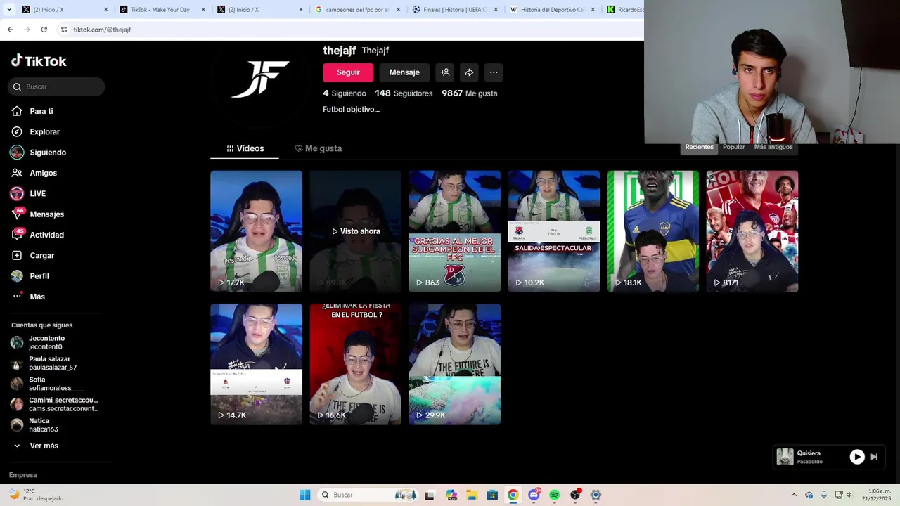Open the Más options menu
Image resolution: width=900 pixels, height=506 pixels.
click(29, 297)
